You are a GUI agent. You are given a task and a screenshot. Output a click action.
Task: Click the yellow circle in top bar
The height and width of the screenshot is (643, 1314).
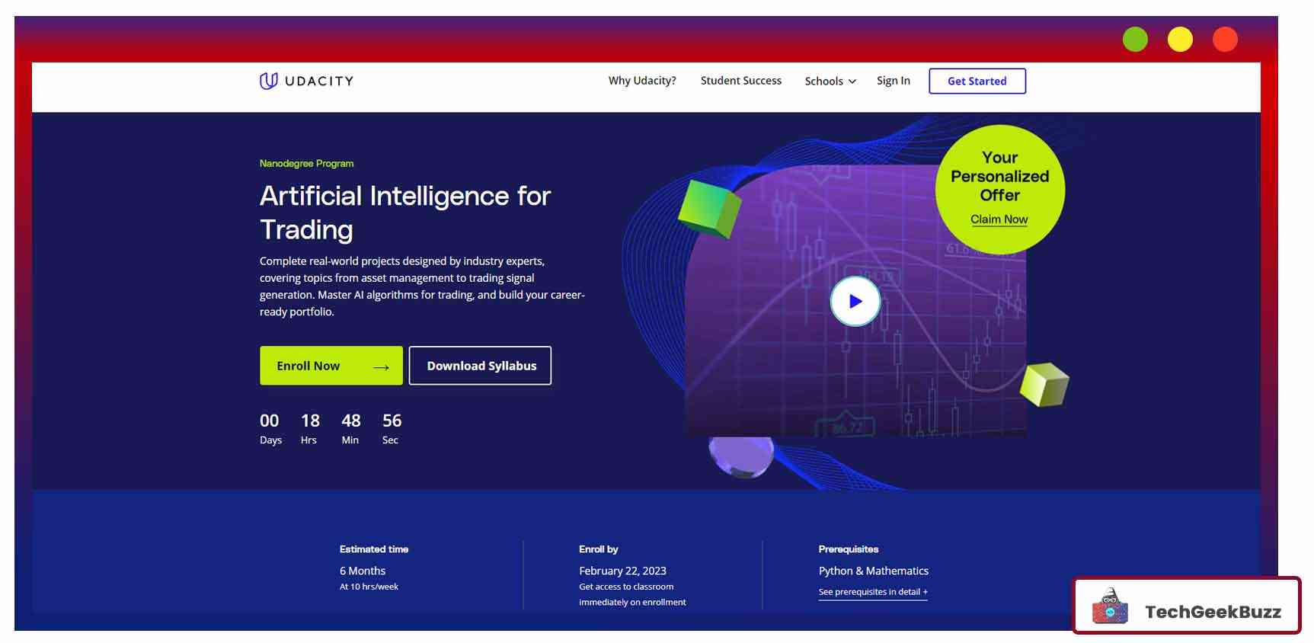(1180, 39)
